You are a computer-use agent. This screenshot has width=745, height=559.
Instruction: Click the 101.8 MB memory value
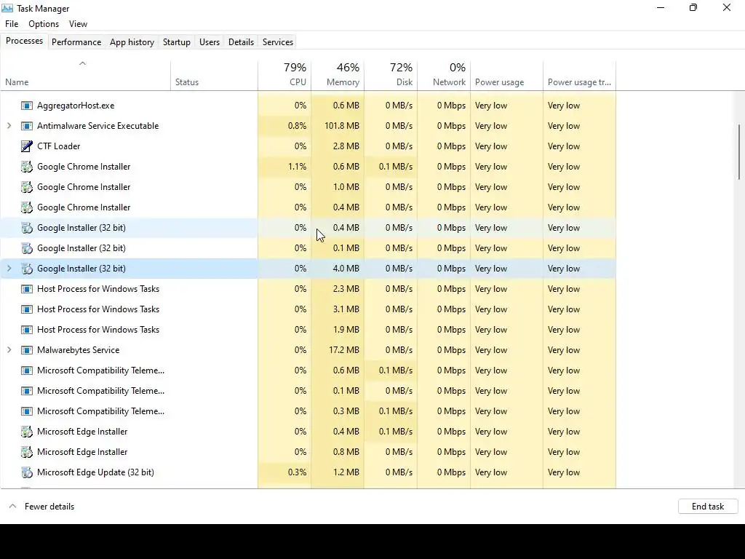342,126
